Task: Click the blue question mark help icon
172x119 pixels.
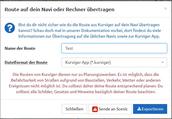Action: pos(10,28)
